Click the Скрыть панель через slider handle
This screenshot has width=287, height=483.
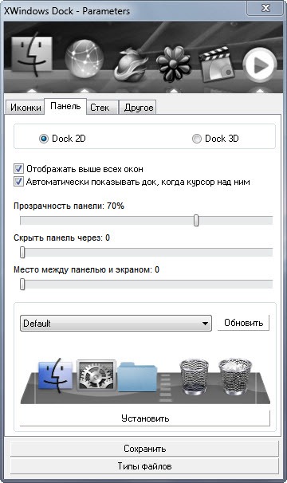click(22, 253)
